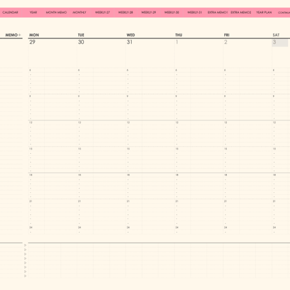Click the FRI day header
290x290 pixels.
tap(226, 35)
